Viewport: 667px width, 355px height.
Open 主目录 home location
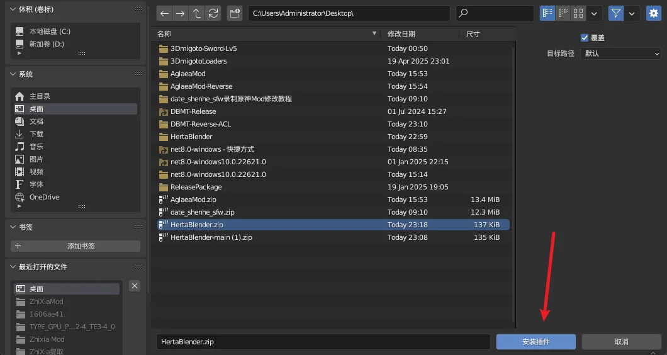click(x=76, y=96)
